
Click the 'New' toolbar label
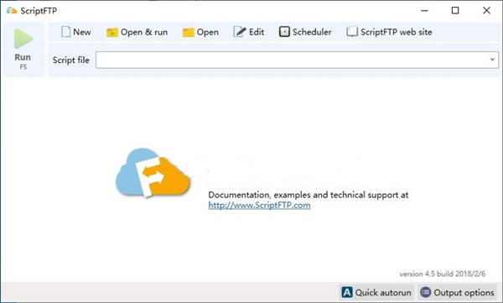(x=82, y=32)
